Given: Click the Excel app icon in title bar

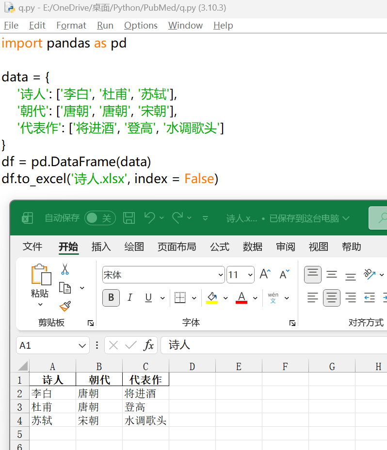Looking at the screenshot, I should (28, 218).
